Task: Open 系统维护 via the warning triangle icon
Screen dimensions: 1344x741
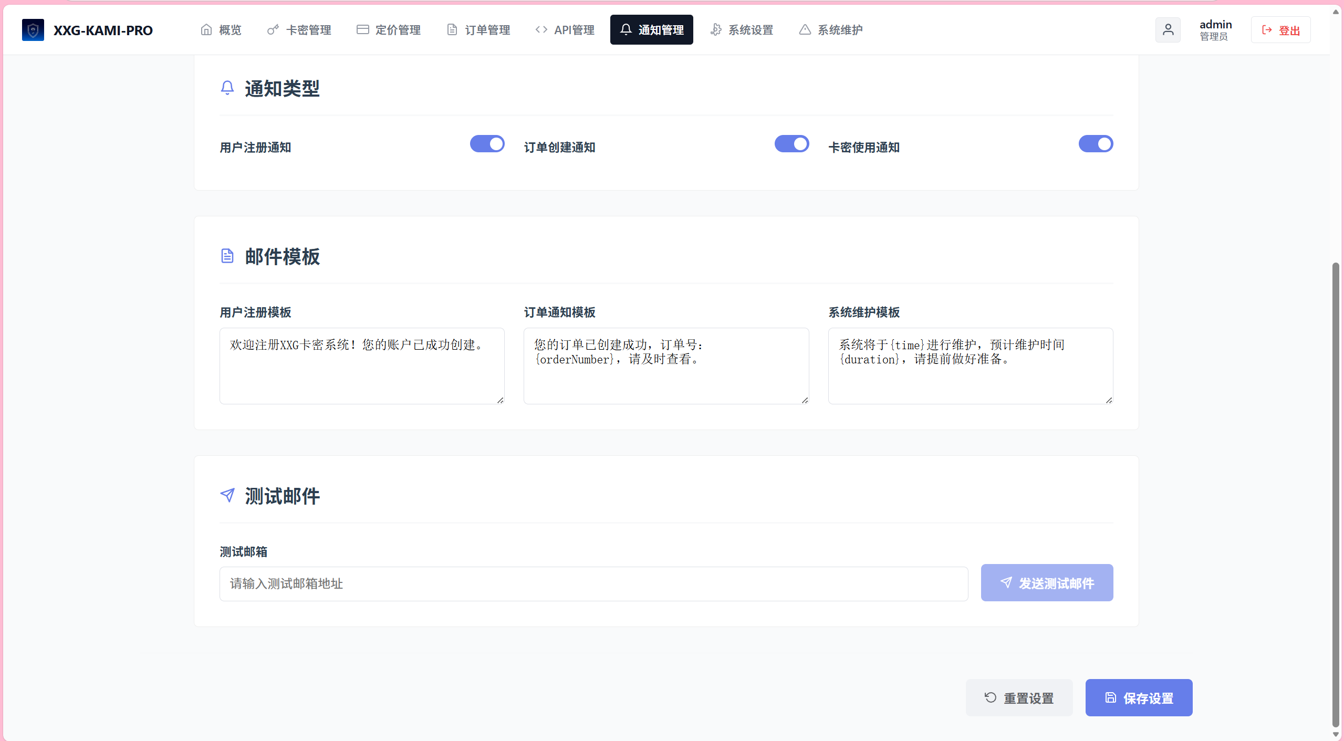Action: click(x=805, y=30)
